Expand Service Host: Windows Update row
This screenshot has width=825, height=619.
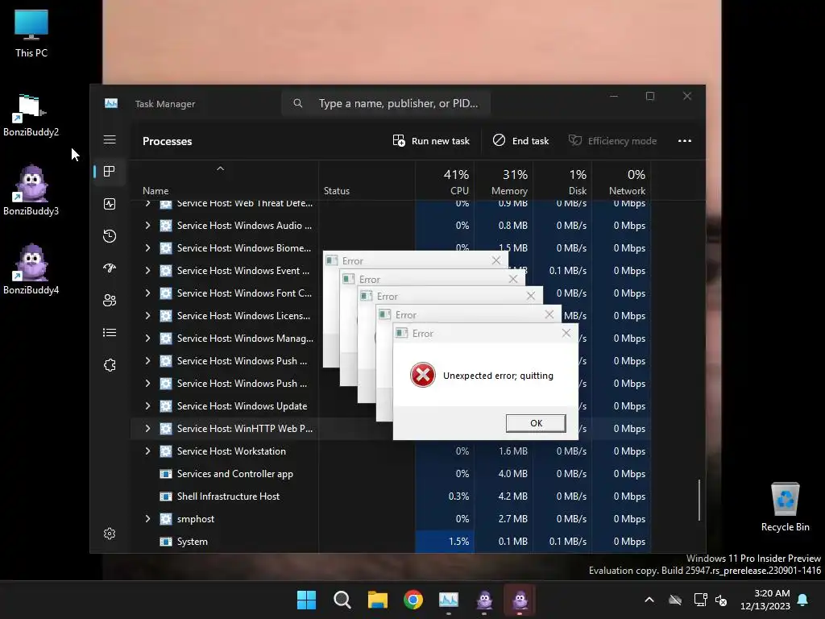coord(148,406)
